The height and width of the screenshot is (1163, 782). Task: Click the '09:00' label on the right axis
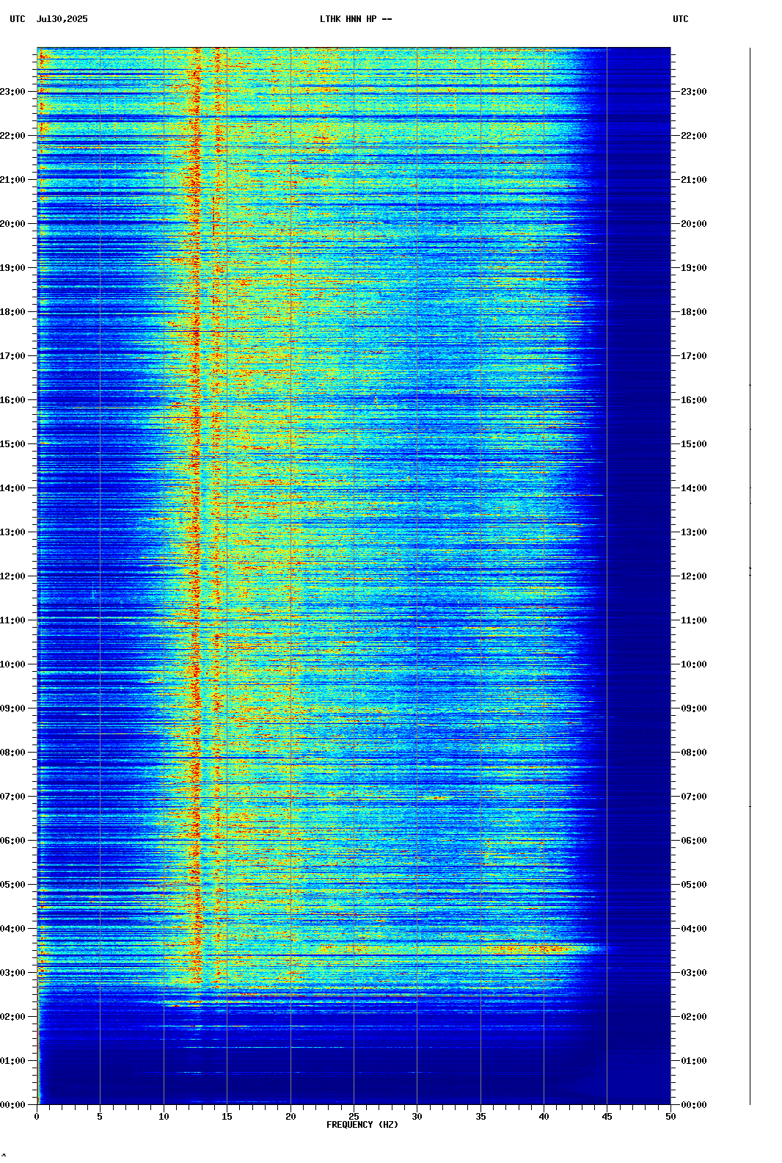[694, 709]
